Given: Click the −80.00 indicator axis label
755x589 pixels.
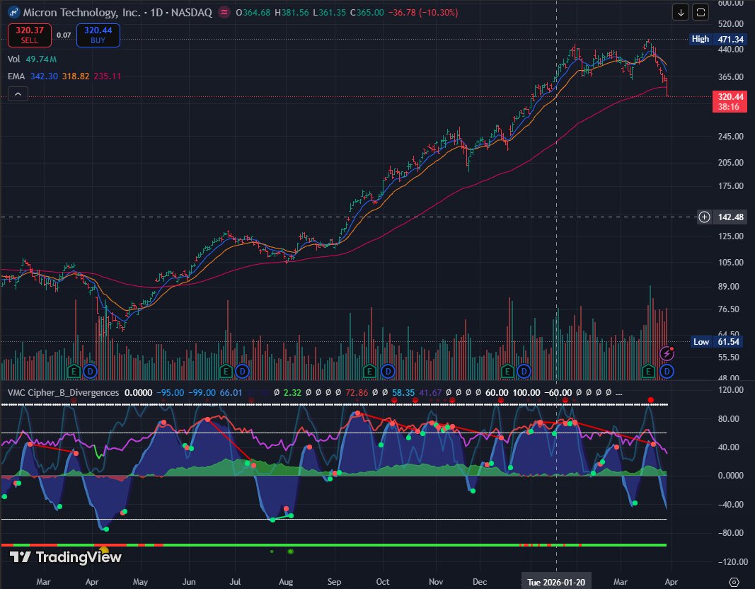Looking at the screenshot, I should (x=730, y=532).
